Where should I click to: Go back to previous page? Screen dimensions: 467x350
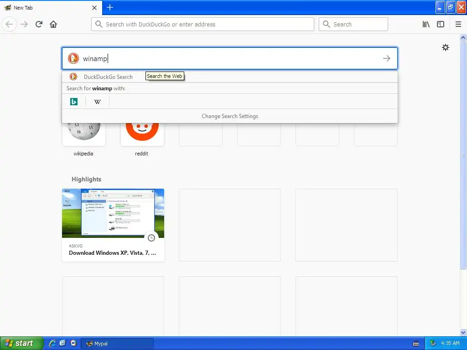point(9,24)
